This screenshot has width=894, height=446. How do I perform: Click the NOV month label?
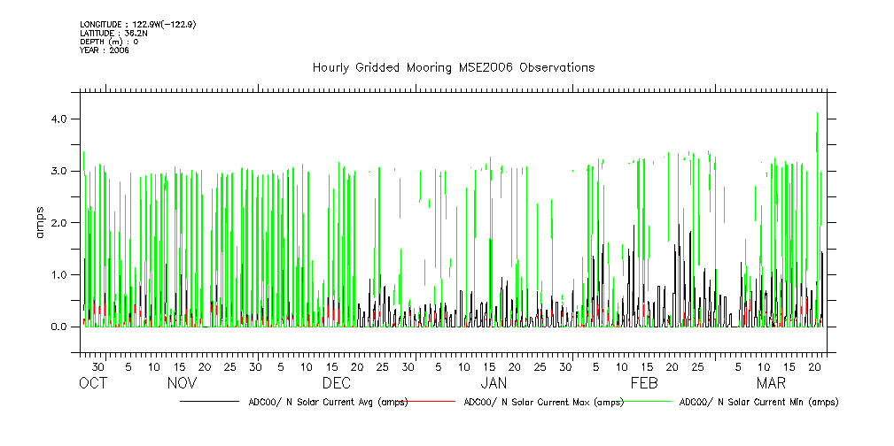(x=182, y=383)
